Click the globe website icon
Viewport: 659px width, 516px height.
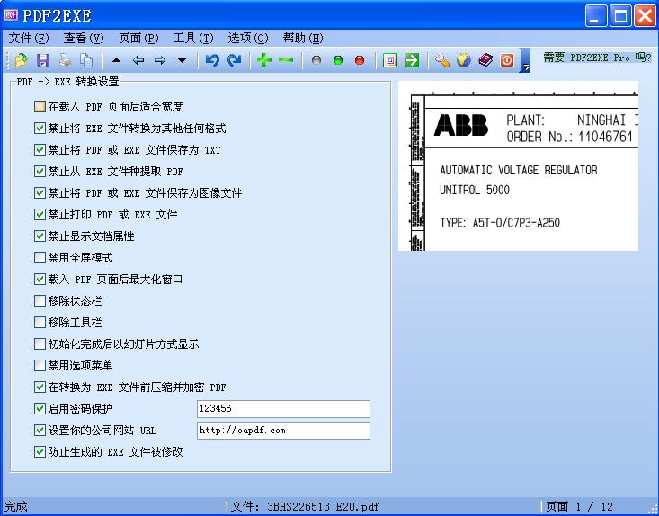point(464,60)
